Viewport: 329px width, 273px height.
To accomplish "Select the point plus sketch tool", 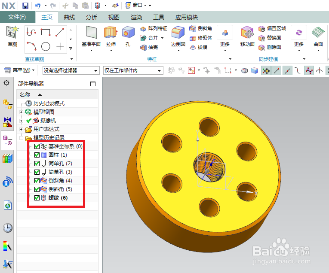I will [60, 46].
